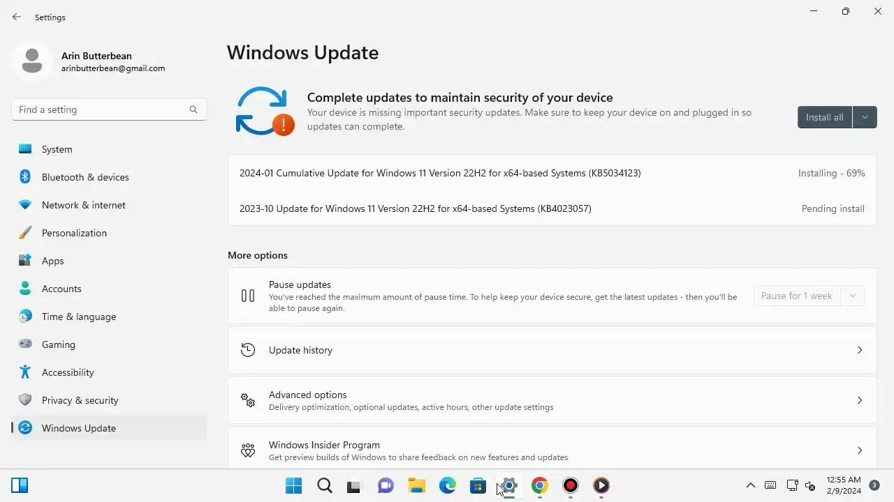Click the Windows Insider Program icon
This screenshot has height=502, width=894.
pos(248,450)
